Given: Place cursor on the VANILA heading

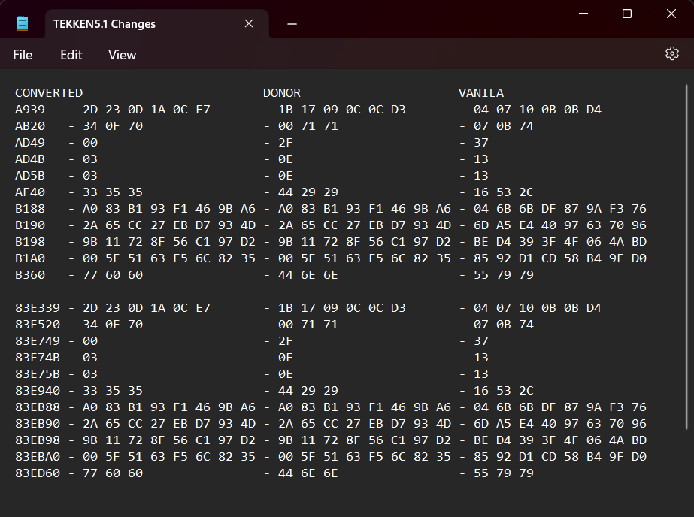Looking at the screenshot, I should (480, 93).
